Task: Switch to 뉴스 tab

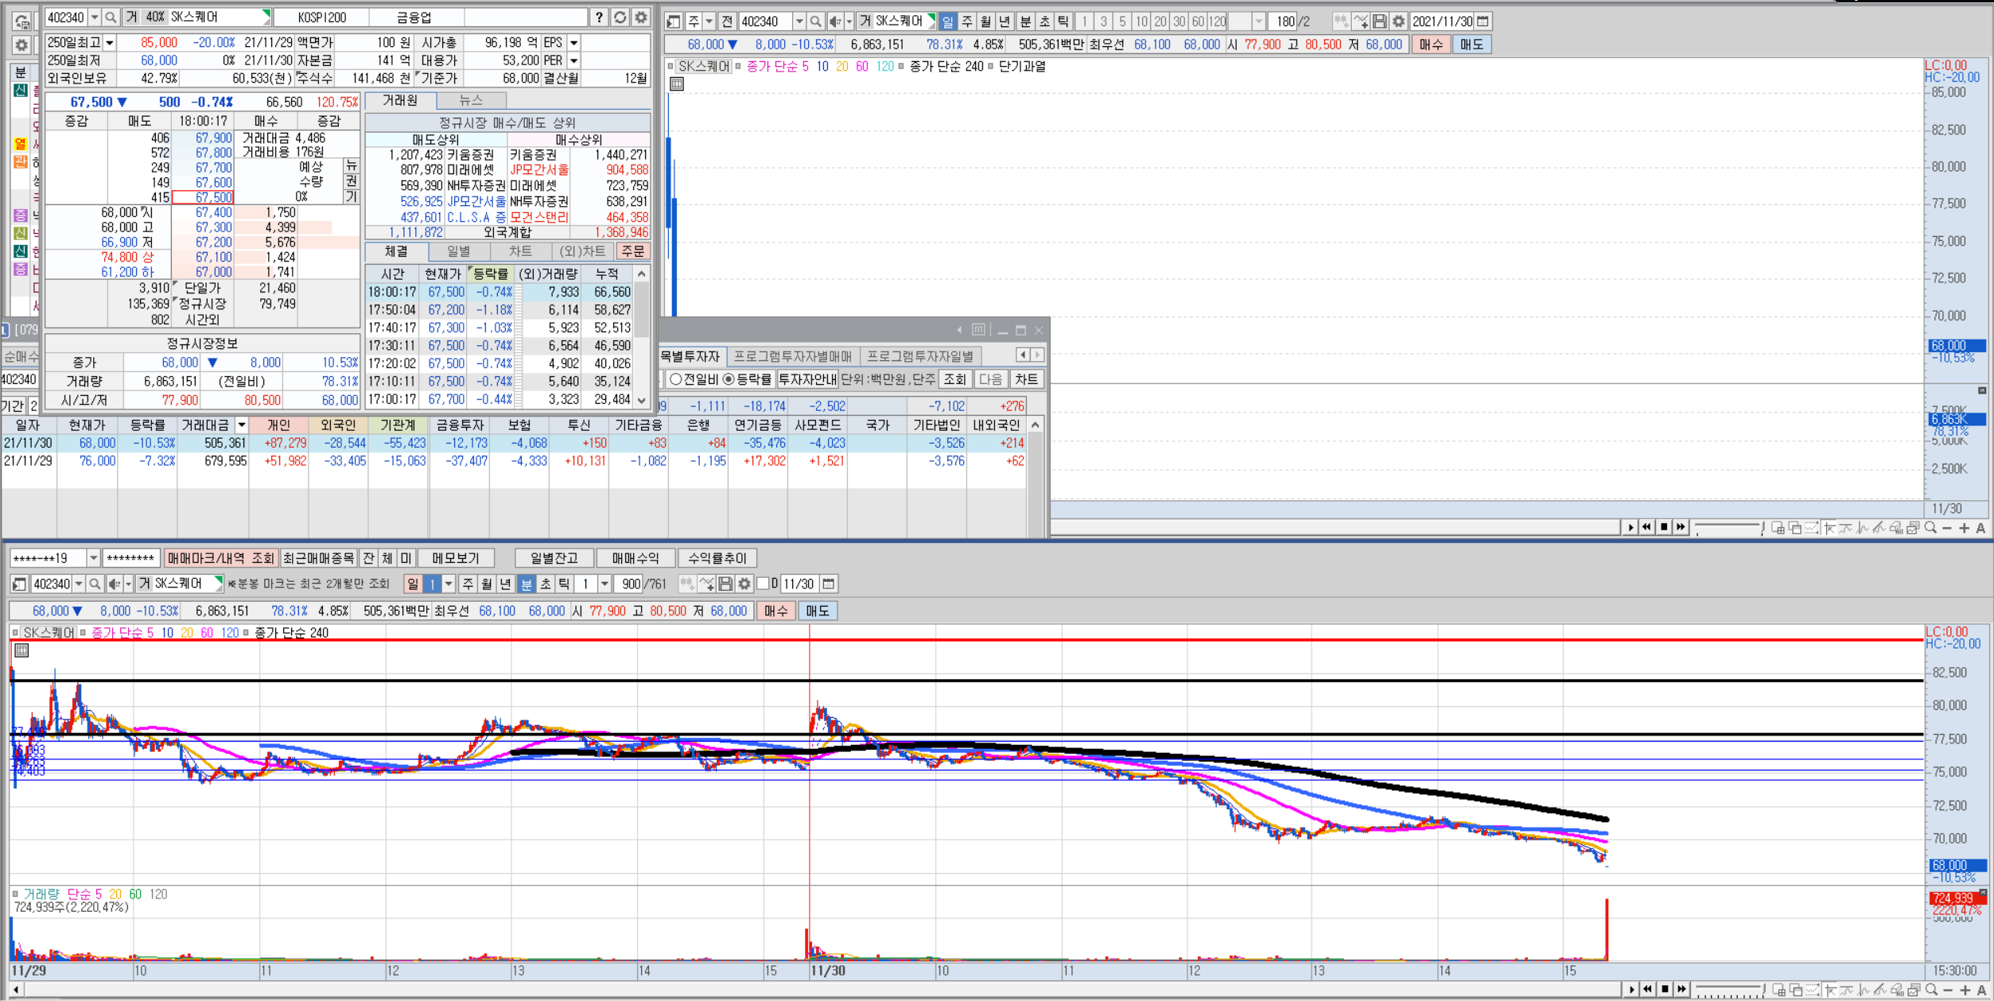Action: (471, 100)
